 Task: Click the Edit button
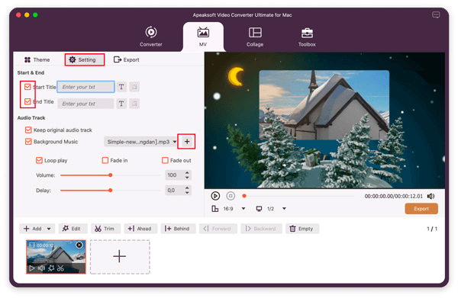click(73, 229)
